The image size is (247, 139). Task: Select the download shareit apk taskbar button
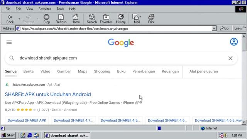click(x=67, y=136)
